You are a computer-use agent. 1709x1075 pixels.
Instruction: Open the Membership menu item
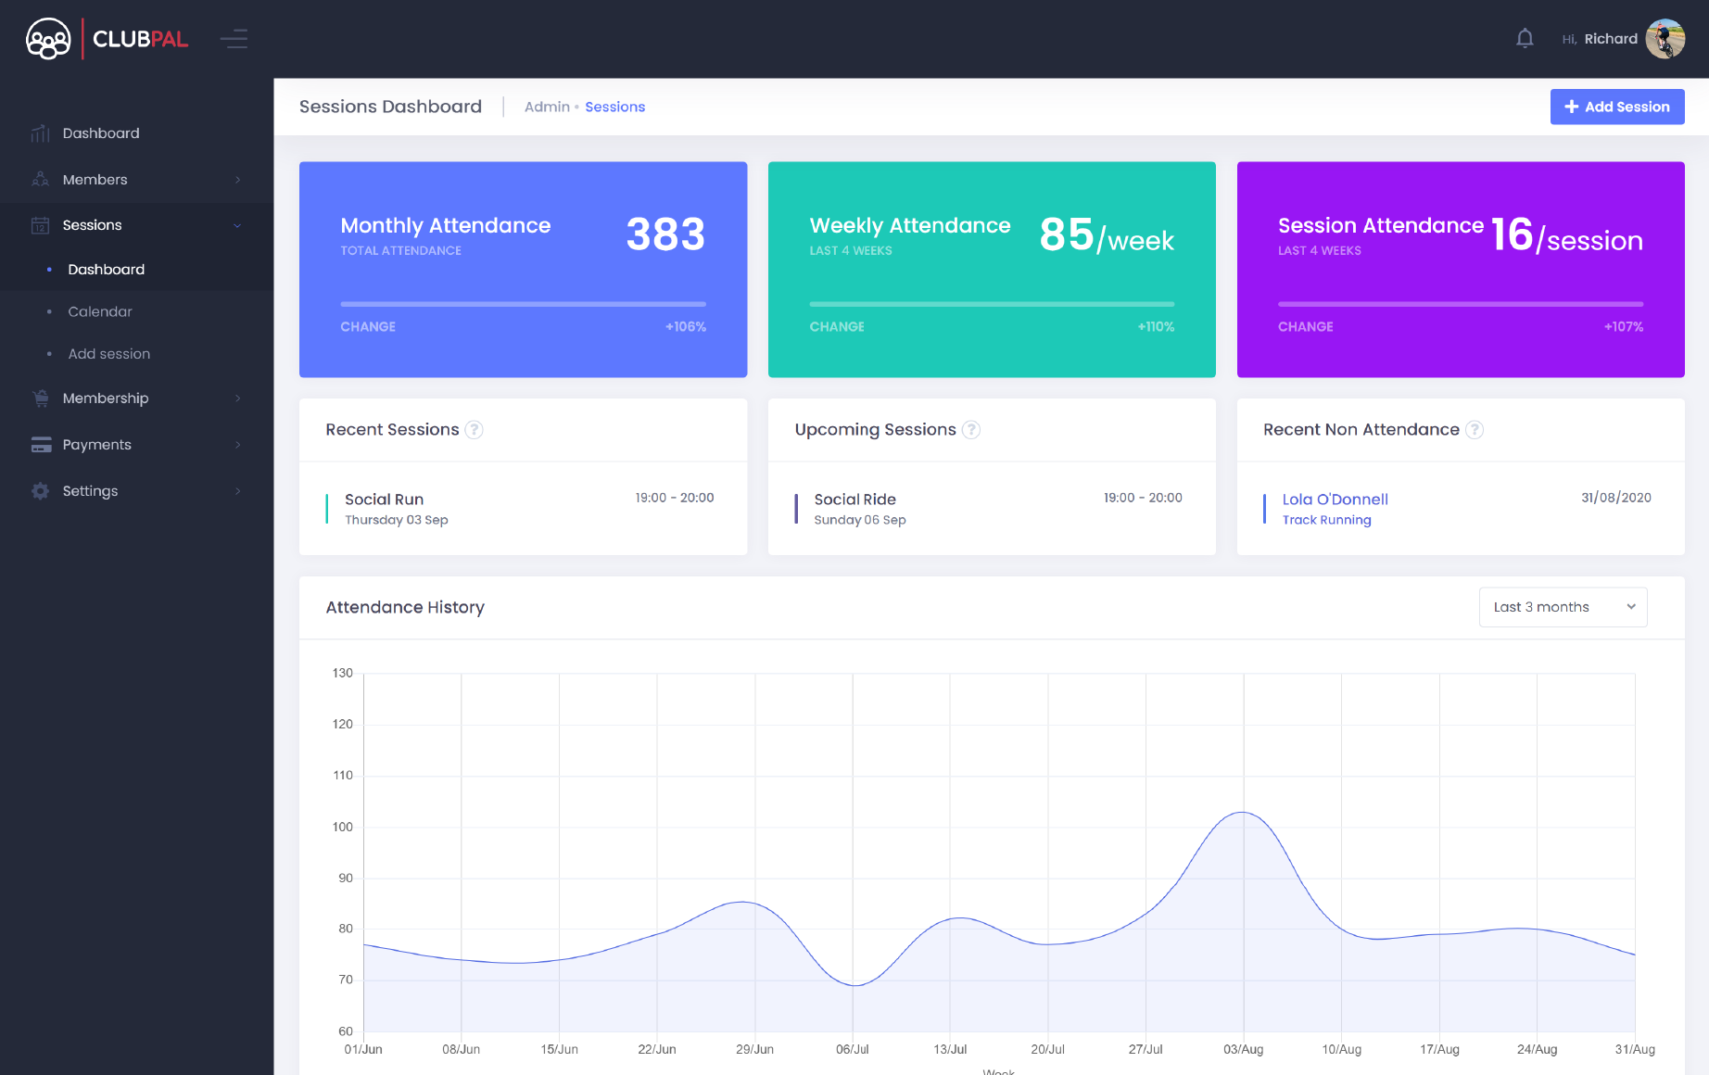[136, 398]
